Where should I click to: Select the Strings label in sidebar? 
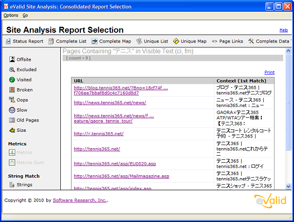(25, 185)
